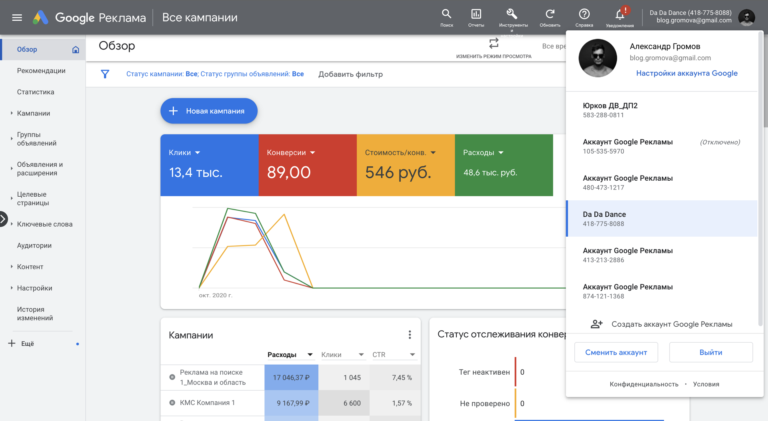Click Добавить фильтр
Viewport: 768px width, 421px height.
coord(350,74)
